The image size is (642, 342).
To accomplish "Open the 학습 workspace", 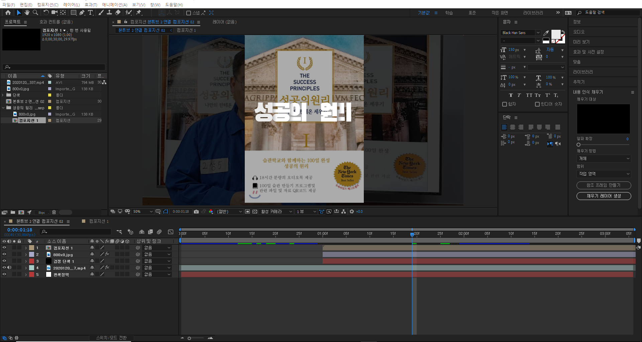I will click(449, 13).
